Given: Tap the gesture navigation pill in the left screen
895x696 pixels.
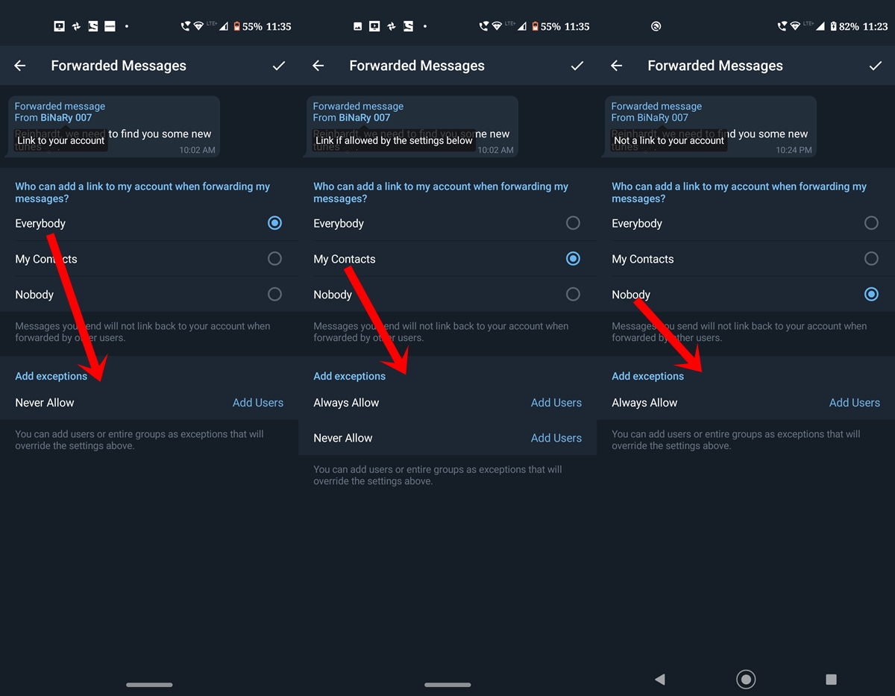Looking at the screenshot, I should (x=149, y=685).
